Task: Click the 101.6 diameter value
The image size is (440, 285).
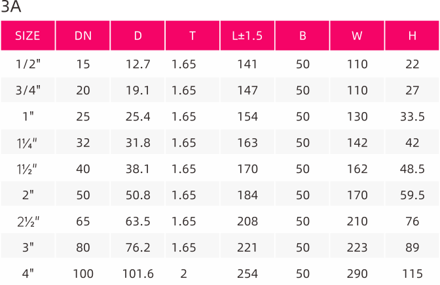Action: coord(137,274)
